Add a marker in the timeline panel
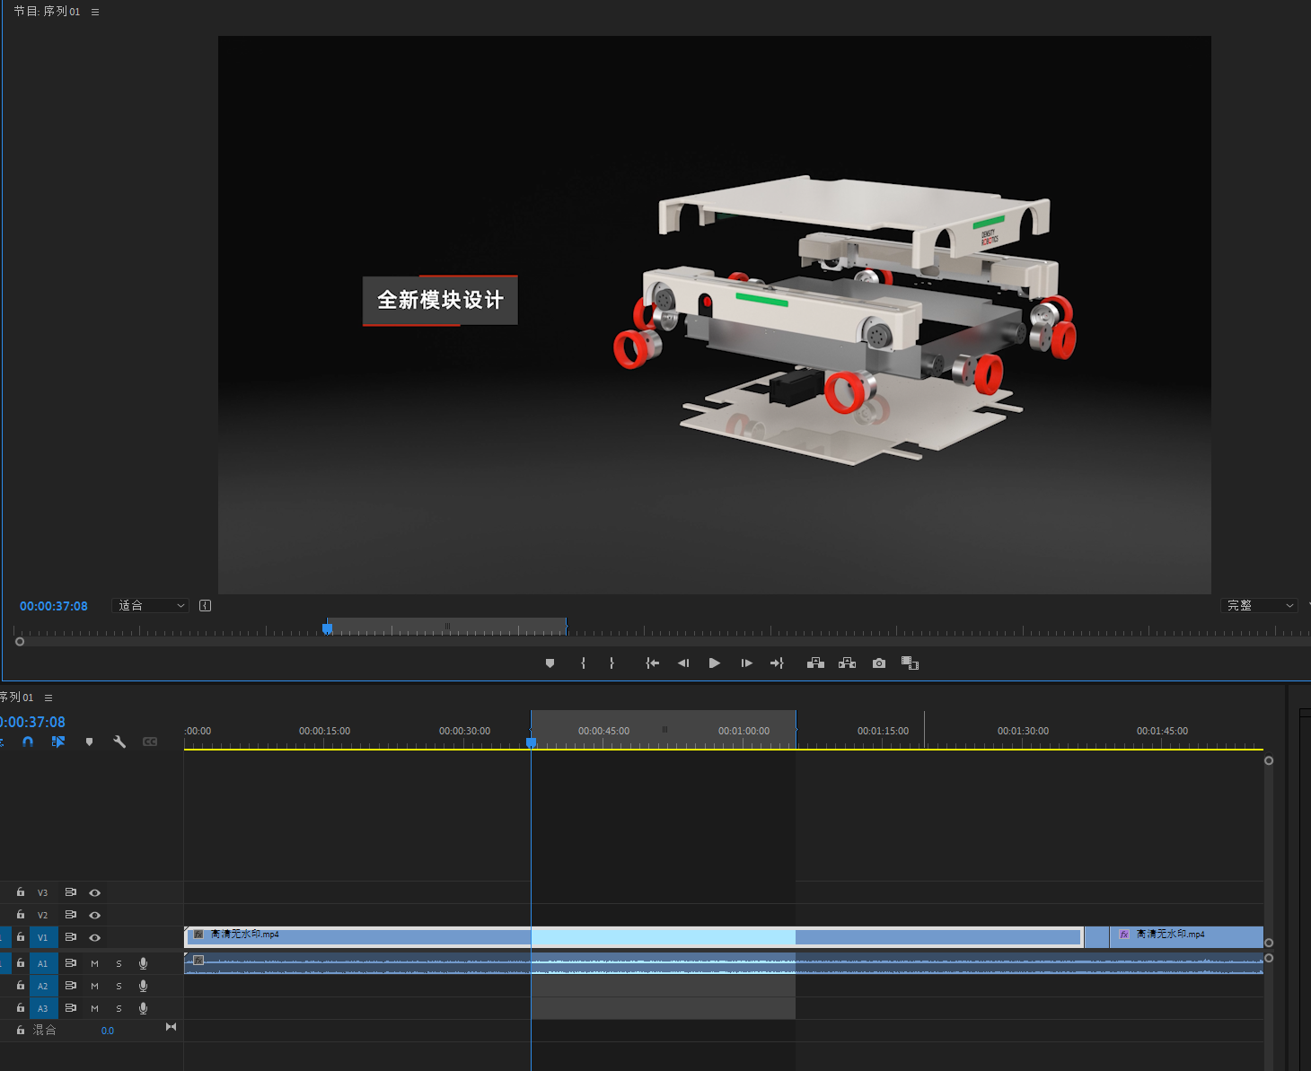The width and height of the screenshot is (1311, 1071). click(x=89, y=742)
